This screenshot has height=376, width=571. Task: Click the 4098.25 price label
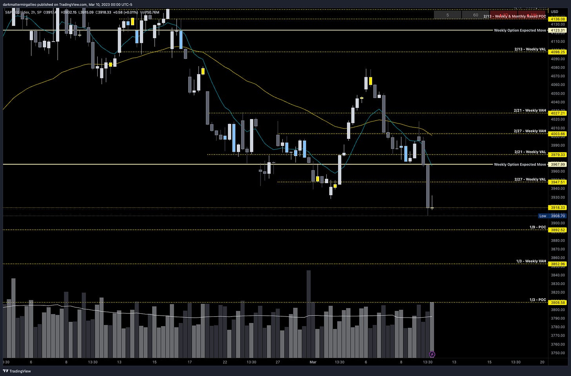tap(558, 52)
